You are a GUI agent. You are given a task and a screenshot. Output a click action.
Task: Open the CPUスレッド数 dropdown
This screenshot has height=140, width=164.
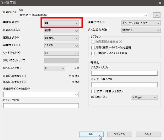[55, 68]
